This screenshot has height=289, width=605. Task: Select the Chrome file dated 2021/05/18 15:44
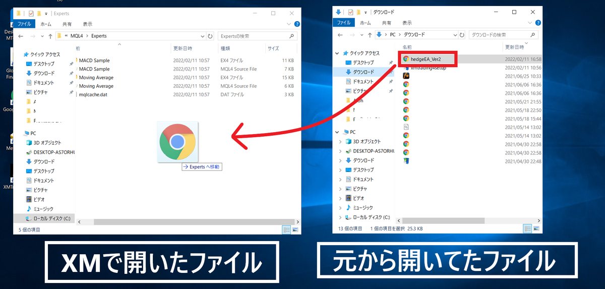click(x=406, y=118)
